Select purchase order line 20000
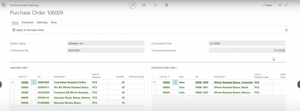The width and height of the screenshot is (300, 111). coord(166,88)
